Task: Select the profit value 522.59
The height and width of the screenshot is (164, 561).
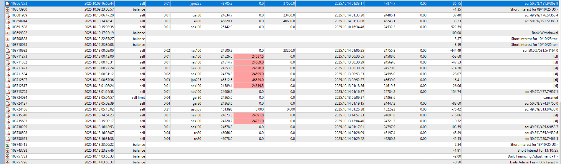Action: 456,27
